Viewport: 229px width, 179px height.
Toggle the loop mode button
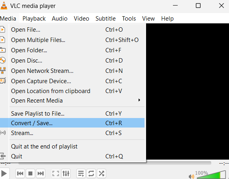(x=91, y=173)
